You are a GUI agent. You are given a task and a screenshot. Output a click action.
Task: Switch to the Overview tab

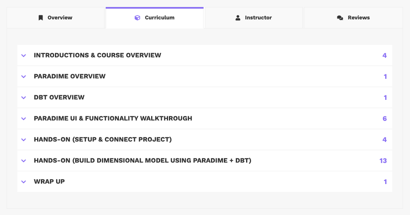tap(59, 18)
